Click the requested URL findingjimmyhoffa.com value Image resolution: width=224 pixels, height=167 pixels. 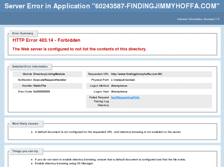tap(137, 74)
